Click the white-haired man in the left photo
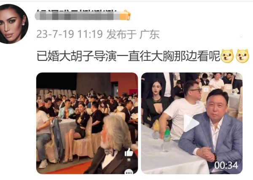The width and height of the screenshot is (253, 180). (x=113, y=145)
